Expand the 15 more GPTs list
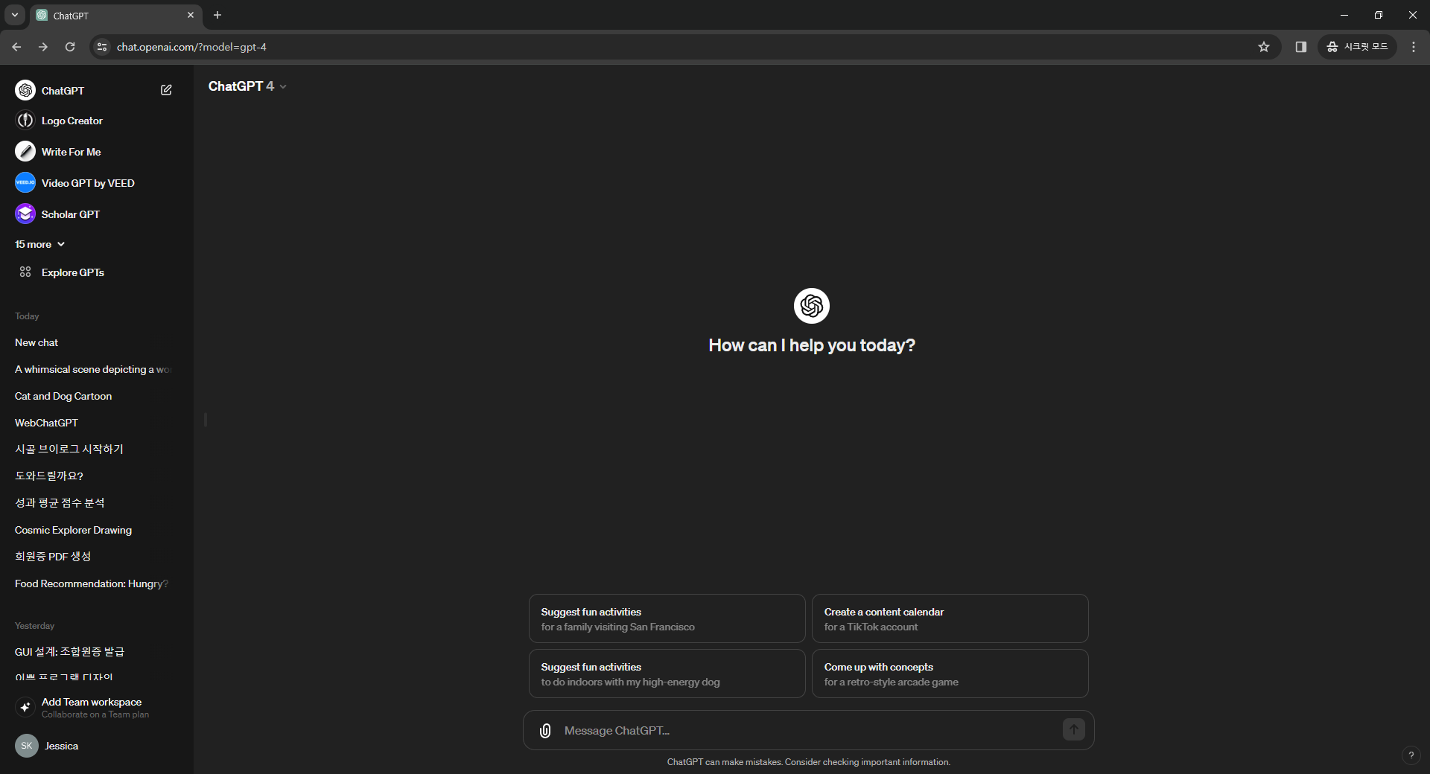Viewport: 1430px width, 774px height. pos(40,244)
